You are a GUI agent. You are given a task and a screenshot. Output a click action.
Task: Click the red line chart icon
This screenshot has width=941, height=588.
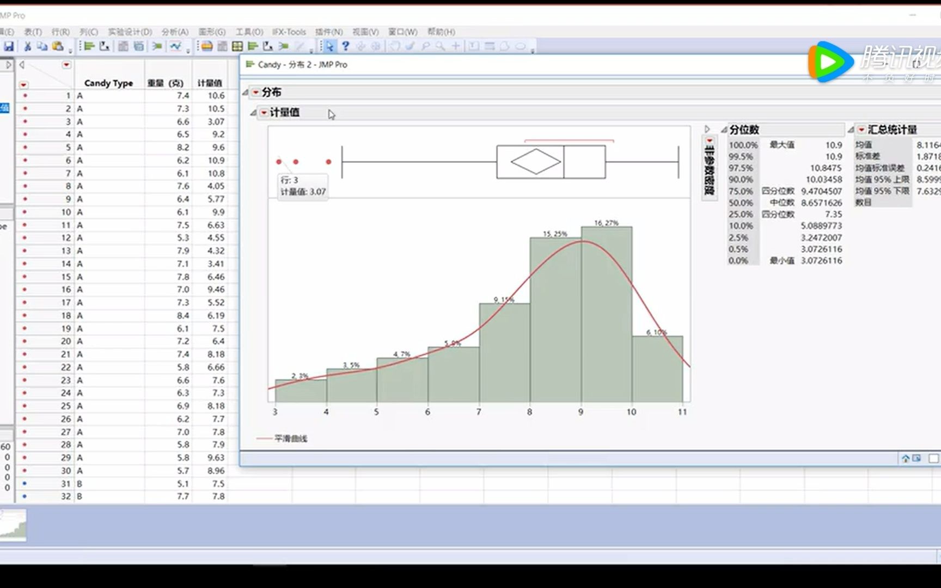pyautogui.click(x=175, y=47)
